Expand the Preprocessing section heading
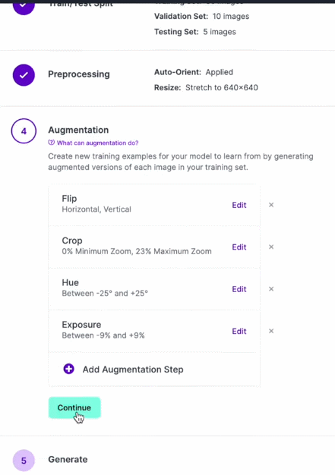The height and width of the screenshot is (475, 335). pyautogui.click(x=79, y=74)
